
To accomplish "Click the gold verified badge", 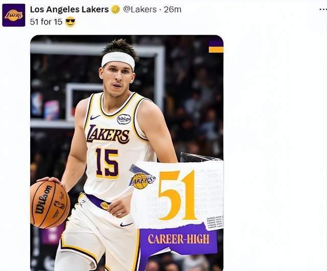I will pyautogui.click(x=116, y=9).
